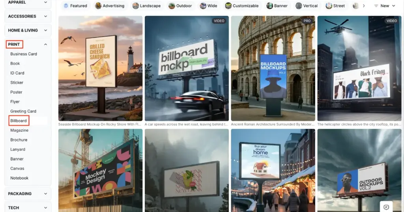The image size is (404, 212).
Task: Collapse the Print category chevron
Action: [46, 45]
